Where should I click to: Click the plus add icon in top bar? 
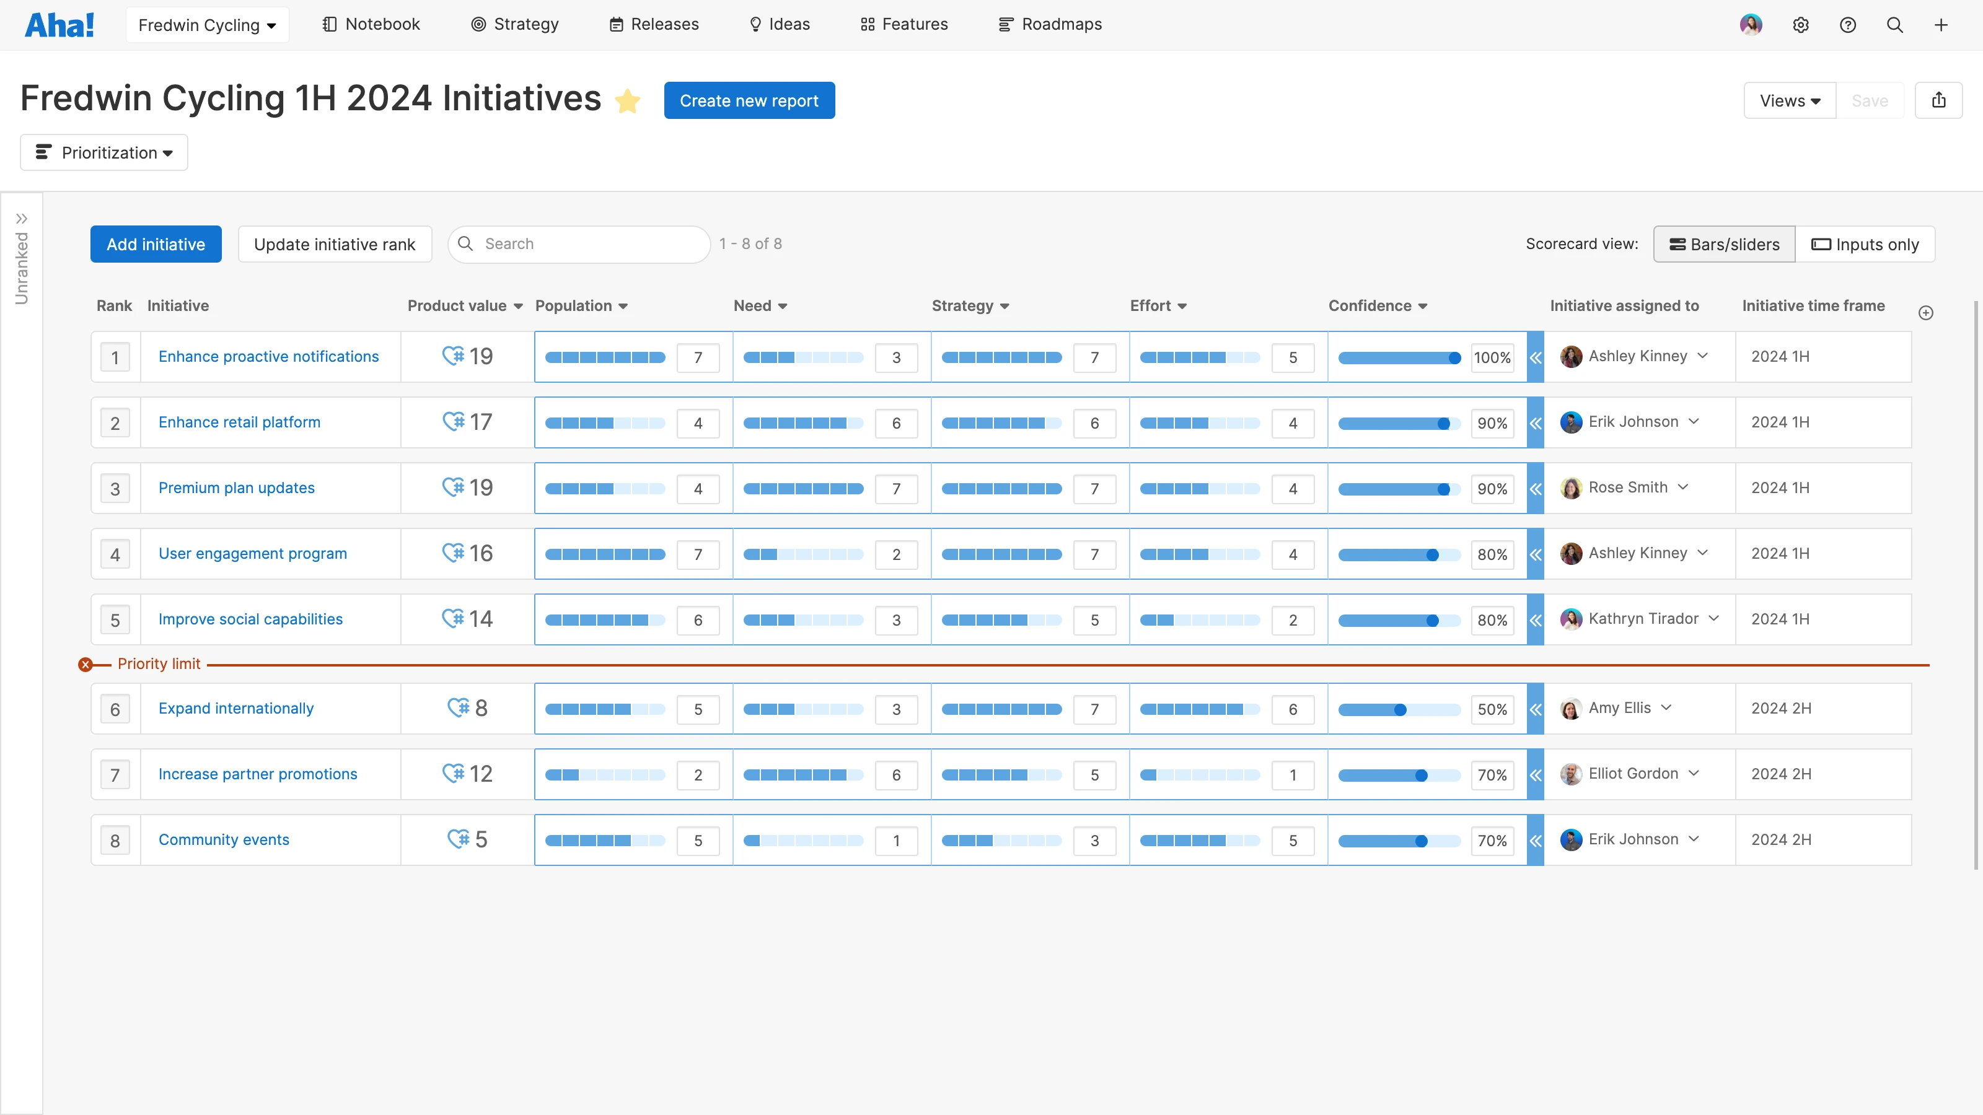tap(1941, 25)
